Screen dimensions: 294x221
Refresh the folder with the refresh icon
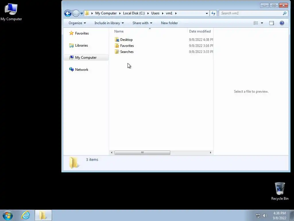click(x=213, y=13)
